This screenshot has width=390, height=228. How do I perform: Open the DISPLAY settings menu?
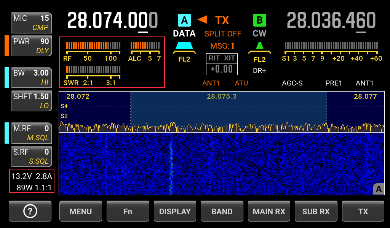tap(175, 211)
